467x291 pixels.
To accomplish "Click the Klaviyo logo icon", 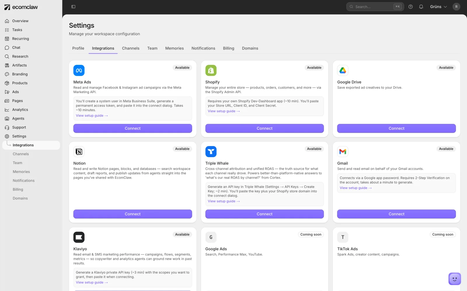I will [x=79, y=237].
